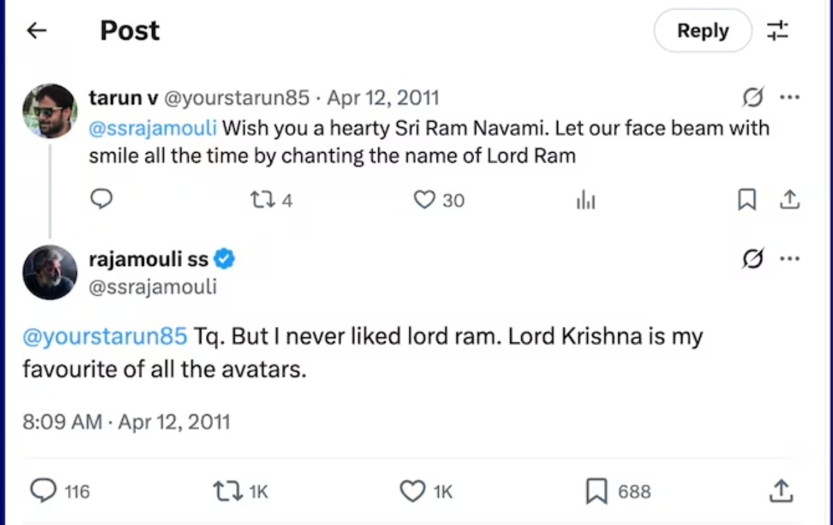Open rajamouli ss's profile avatar
The image size is (833, 525).
(49, 272)
